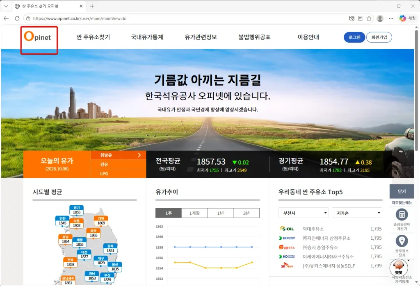420x286 pixels.
Task: Click the crossed-out camera icon in address bar
Action: pos(352,18)
